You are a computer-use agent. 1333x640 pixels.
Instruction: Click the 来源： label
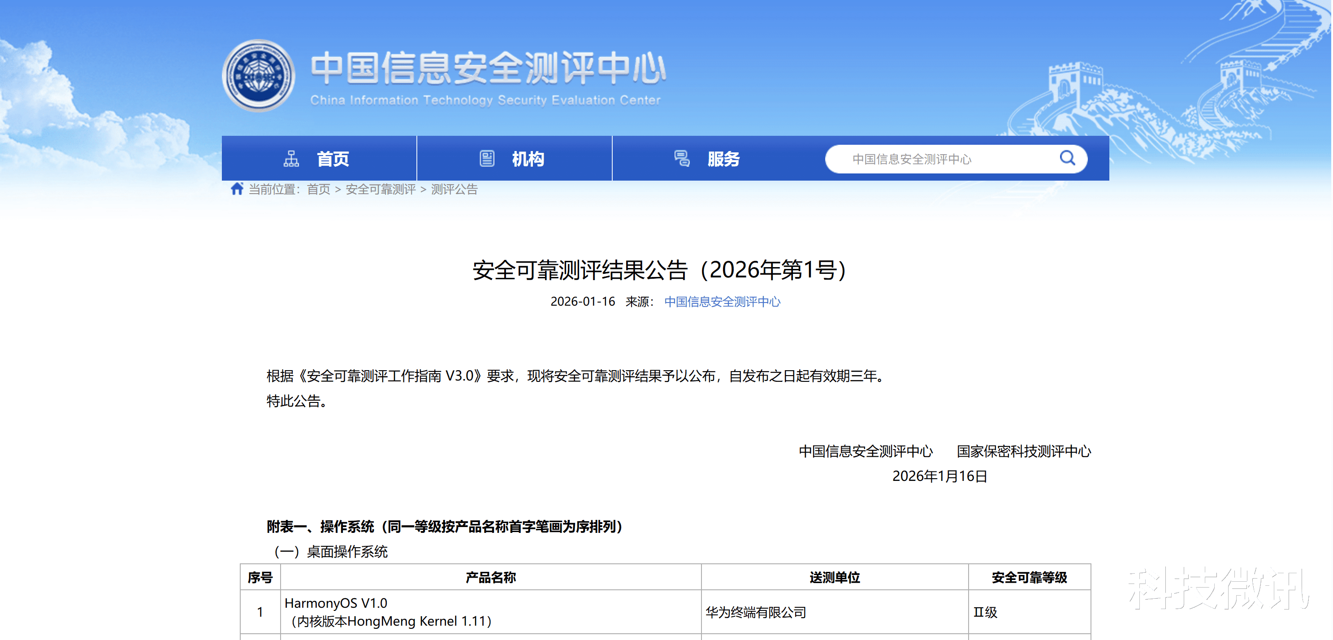click(640, 302)
